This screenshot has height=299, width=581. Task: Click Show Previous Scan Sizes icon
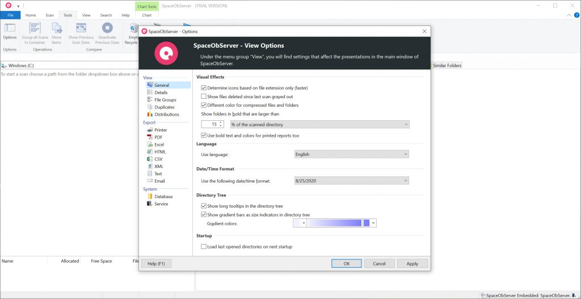tap(81, 33)
